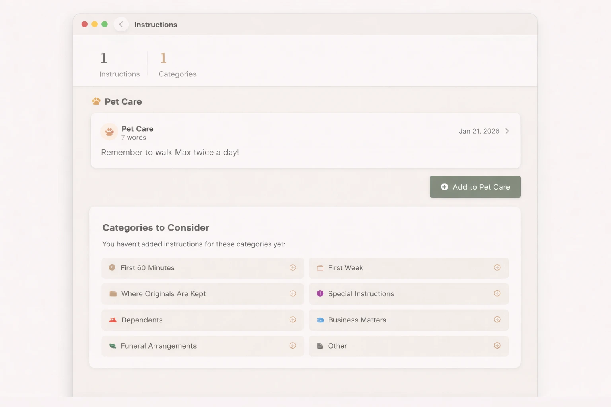This screenshot has height=407, width=611.
Task: Click the paw icon beside Pet Care heading
Action: (96, 101)
